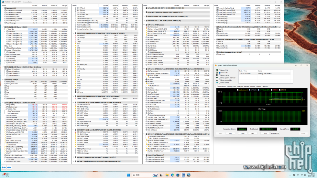Click the AIO Pump fan icon
This screenshot has width=317, height=178.
tap(76, 92)
